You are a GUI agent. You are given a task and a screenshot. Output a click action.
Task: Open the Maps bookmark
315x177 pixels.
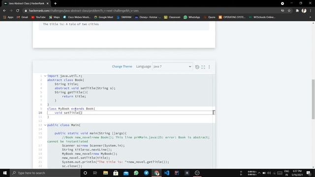[55, 17]
